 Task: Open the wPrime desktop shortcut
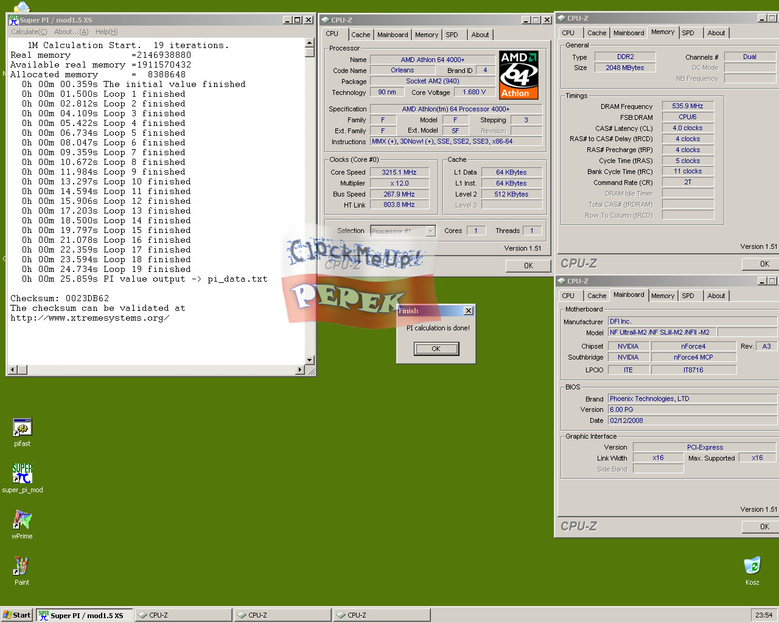pos(23,520)
